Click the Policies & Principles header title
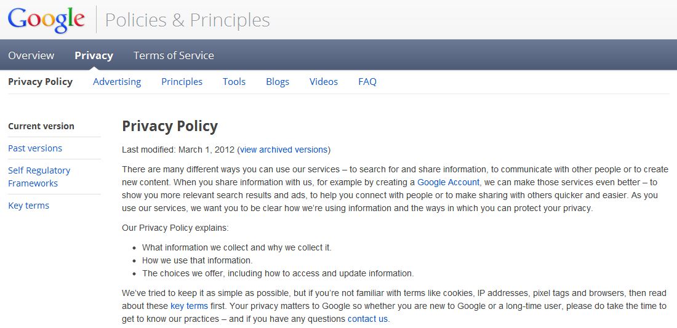This screenshot has width=677, height=328. click(x=187, y=20)
